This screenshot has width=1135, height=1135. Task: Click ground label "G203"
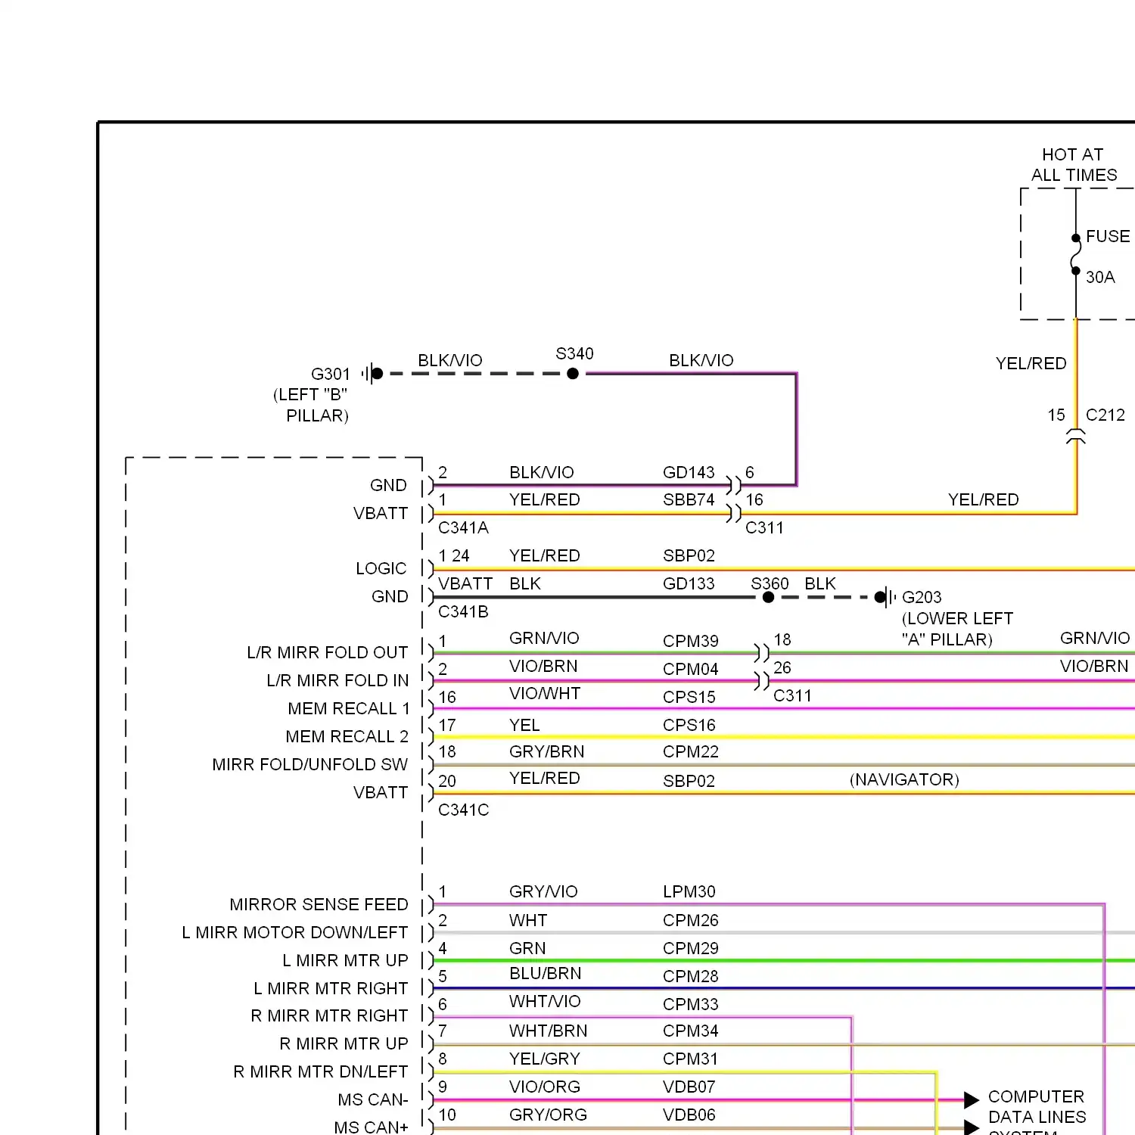tap(922, 597)
